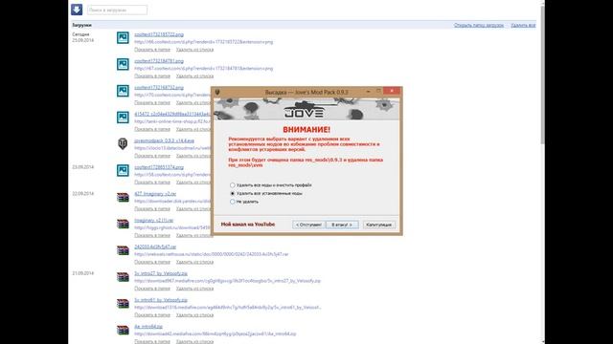Click archive icon of 4e_intro64.zip

(x=123, y=330)
